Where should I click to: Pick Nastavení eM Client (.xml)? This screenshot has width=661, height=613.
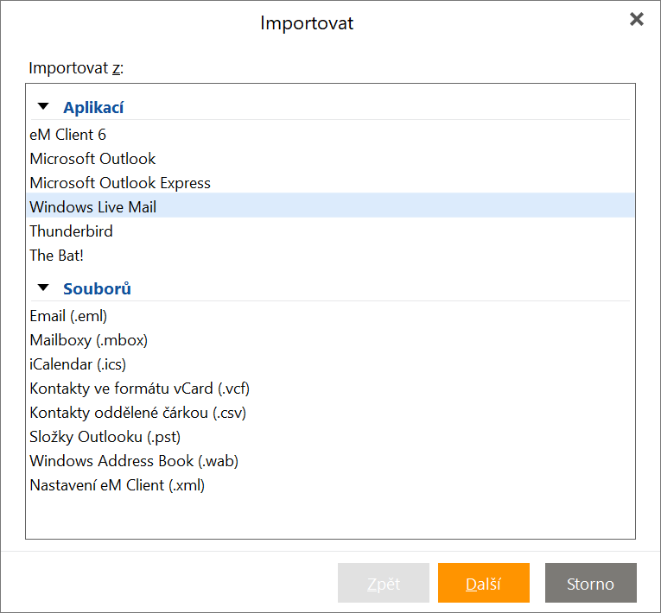point(330,485)
